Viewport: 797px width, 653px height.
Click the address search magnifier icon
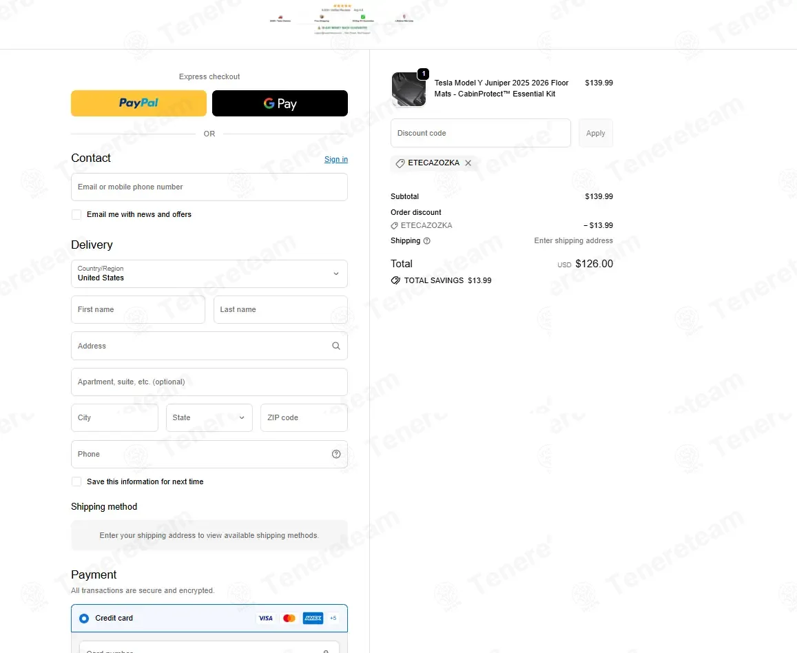point(336,346)
